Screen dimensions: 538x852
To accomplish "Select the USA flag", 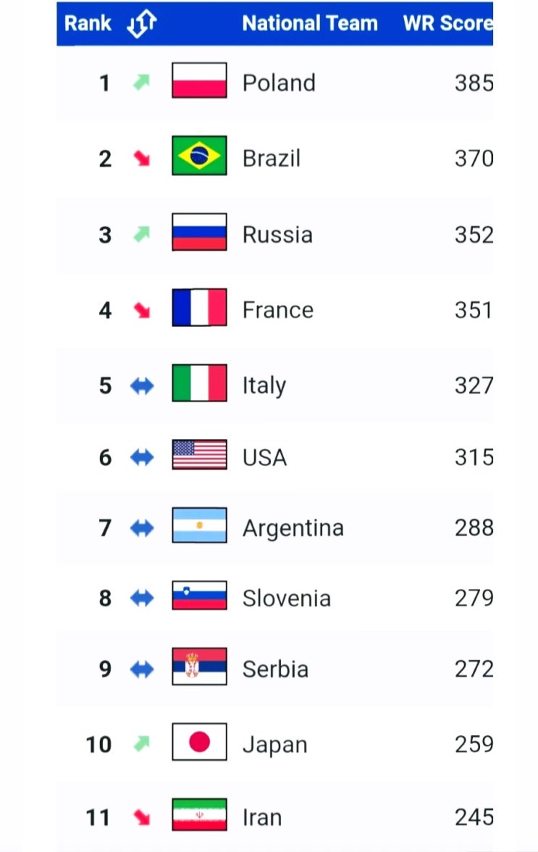I will point(199,454).
